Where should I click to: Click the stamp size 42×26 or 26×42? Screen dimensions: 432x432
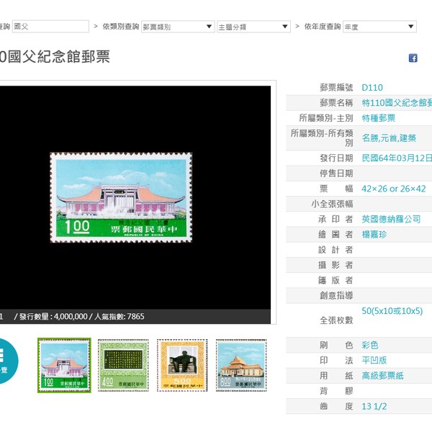pyautogui.click(x=393, y=189)
